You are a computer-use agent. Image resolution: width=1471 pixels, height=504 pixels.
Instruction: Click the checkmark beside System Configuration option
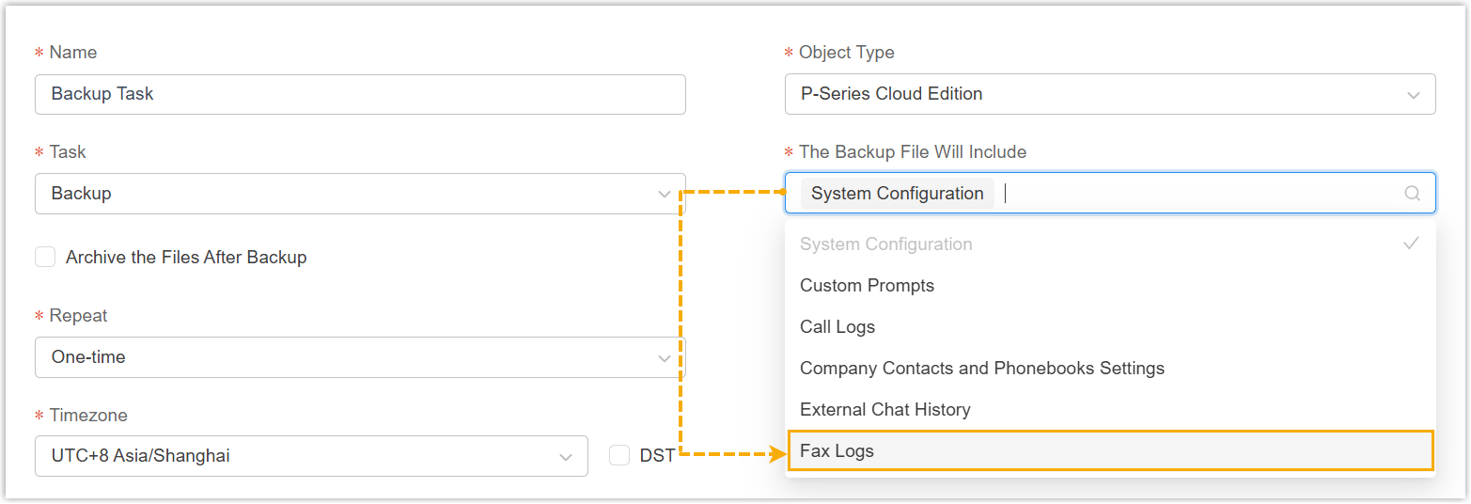point(1411,244)
